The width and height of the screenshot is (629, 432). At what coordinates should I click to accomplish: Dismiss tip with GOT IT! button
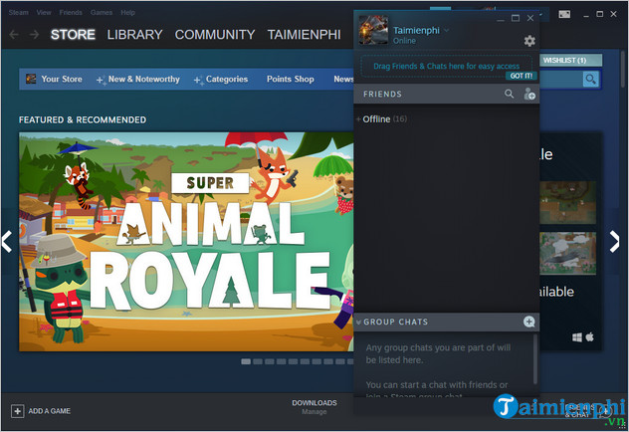pos(522,76)
